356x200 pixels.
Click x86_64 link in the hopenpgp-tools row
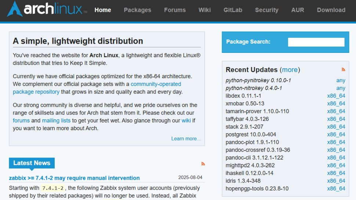point(336,188)
